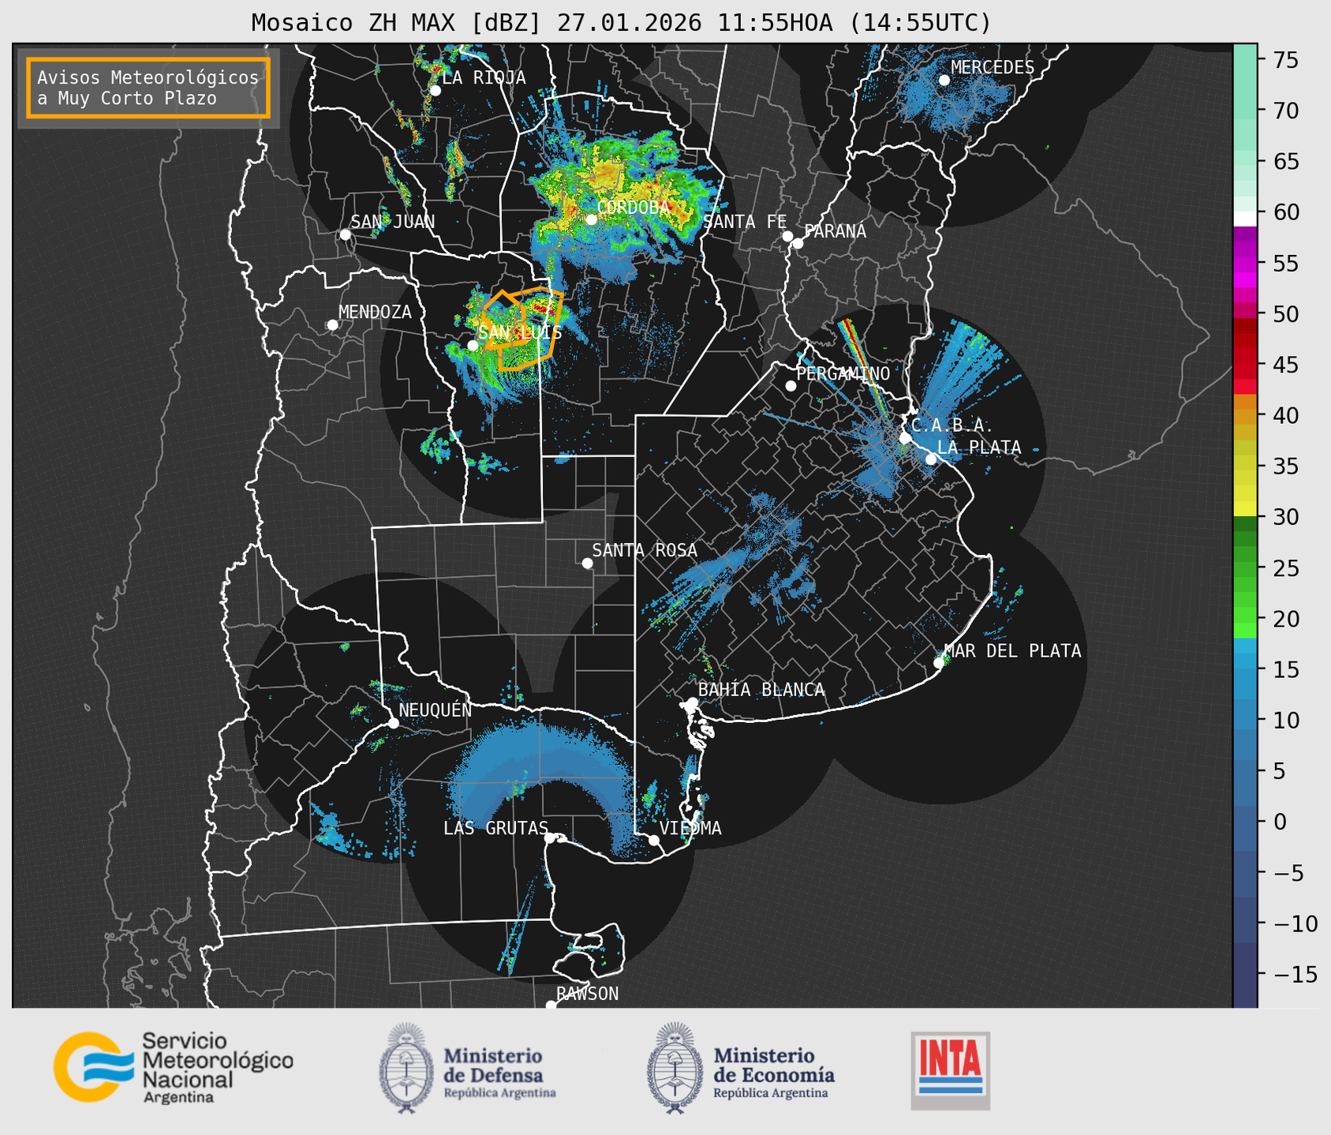Screen dimensions: 1331x1135
Task: Click the orange warning polygon near San Luis
Action: (523, 329)
